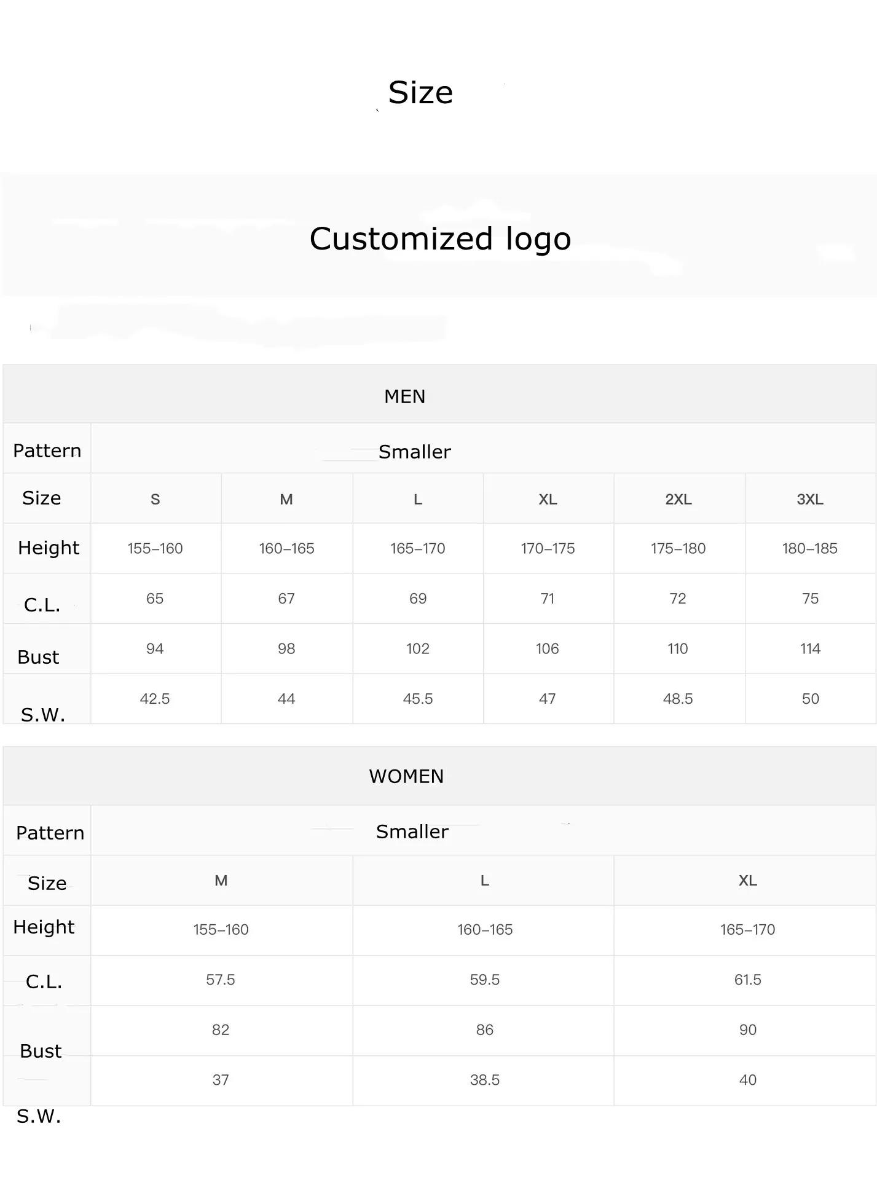Click the Size heading at the top
The width and height of the screenshot is (877, 1180).
click(x=420, y=93)
